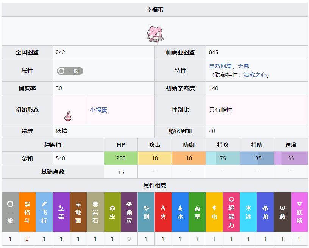Screen dimensions: 309x248
Task: Click the special attack bar 75
Action: pyautogui.click(x=223, y=158)
